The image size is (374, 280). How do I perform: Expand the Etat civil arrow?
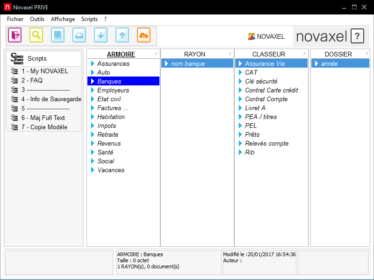pos(93,99)
